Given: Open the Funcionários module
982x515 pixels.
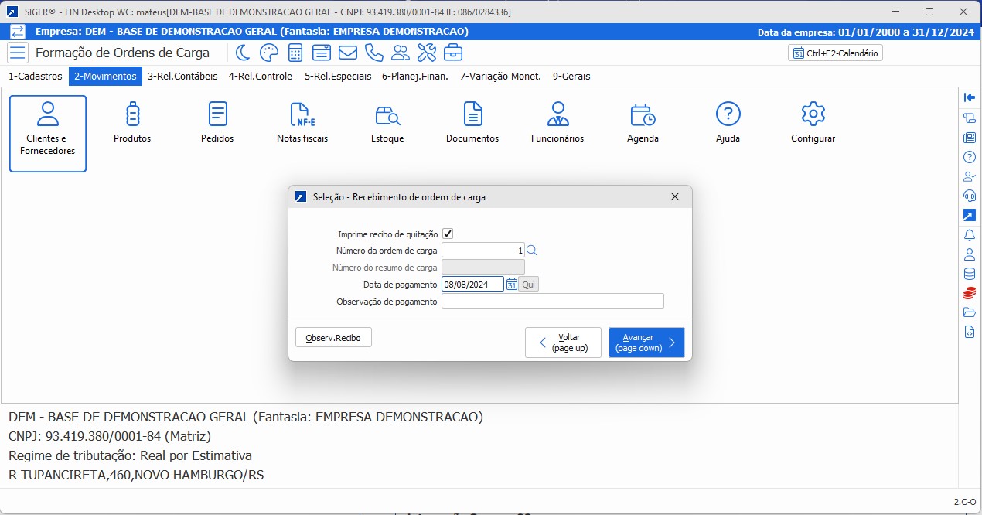Looking at the screenshot, I should coord(557,120).
